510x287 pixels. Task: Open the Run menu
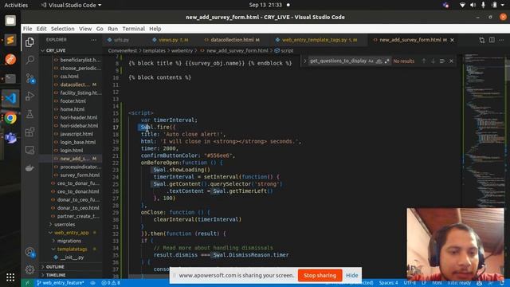[x=113, y=29]
